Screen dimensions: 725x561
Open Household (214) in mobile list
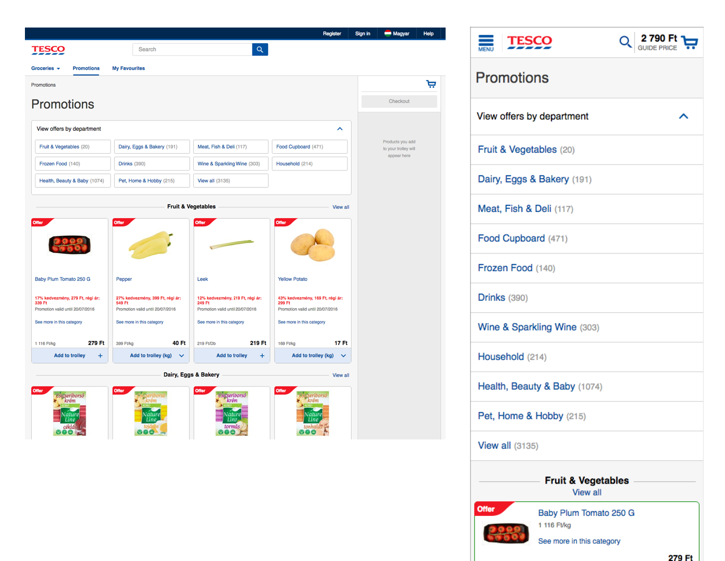pos(587,357)
